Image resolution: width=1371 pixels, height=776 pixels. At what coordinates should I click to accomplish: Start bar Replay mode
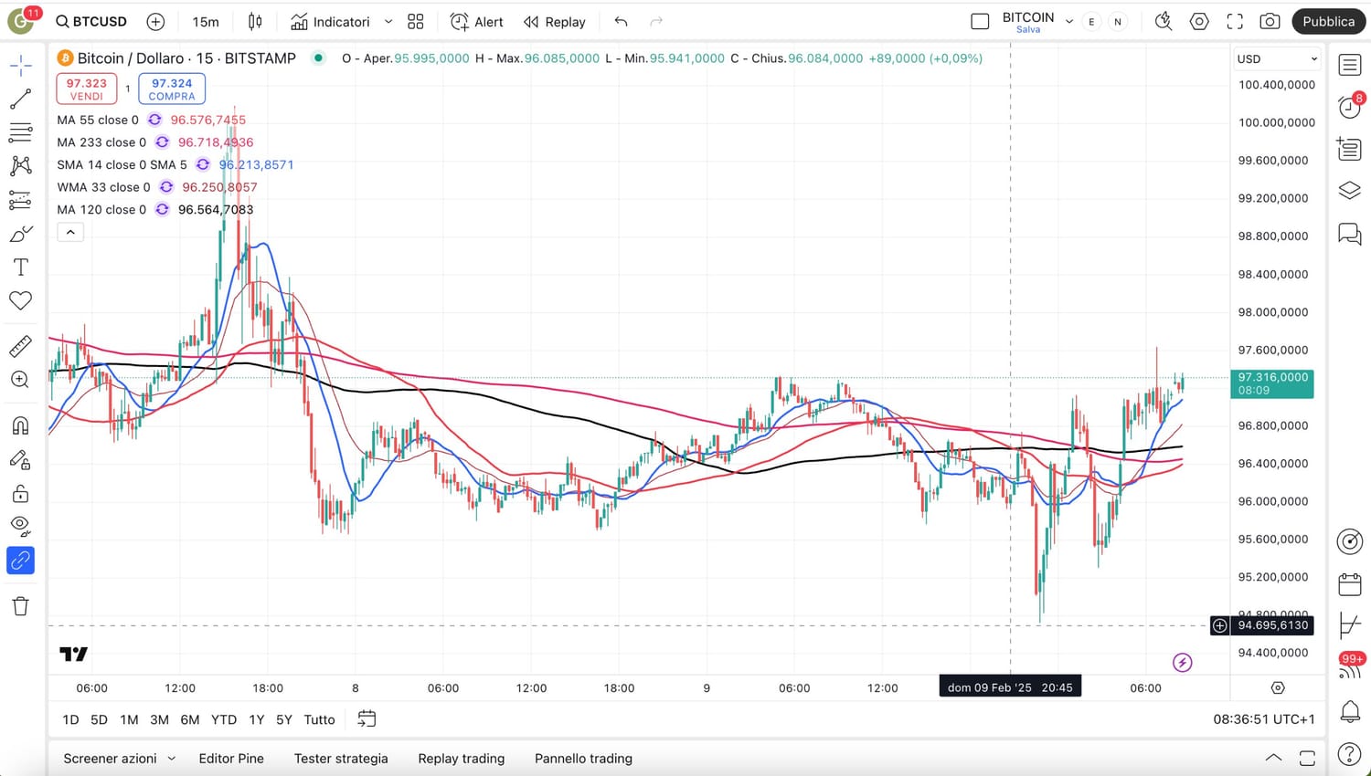(554, 22)
